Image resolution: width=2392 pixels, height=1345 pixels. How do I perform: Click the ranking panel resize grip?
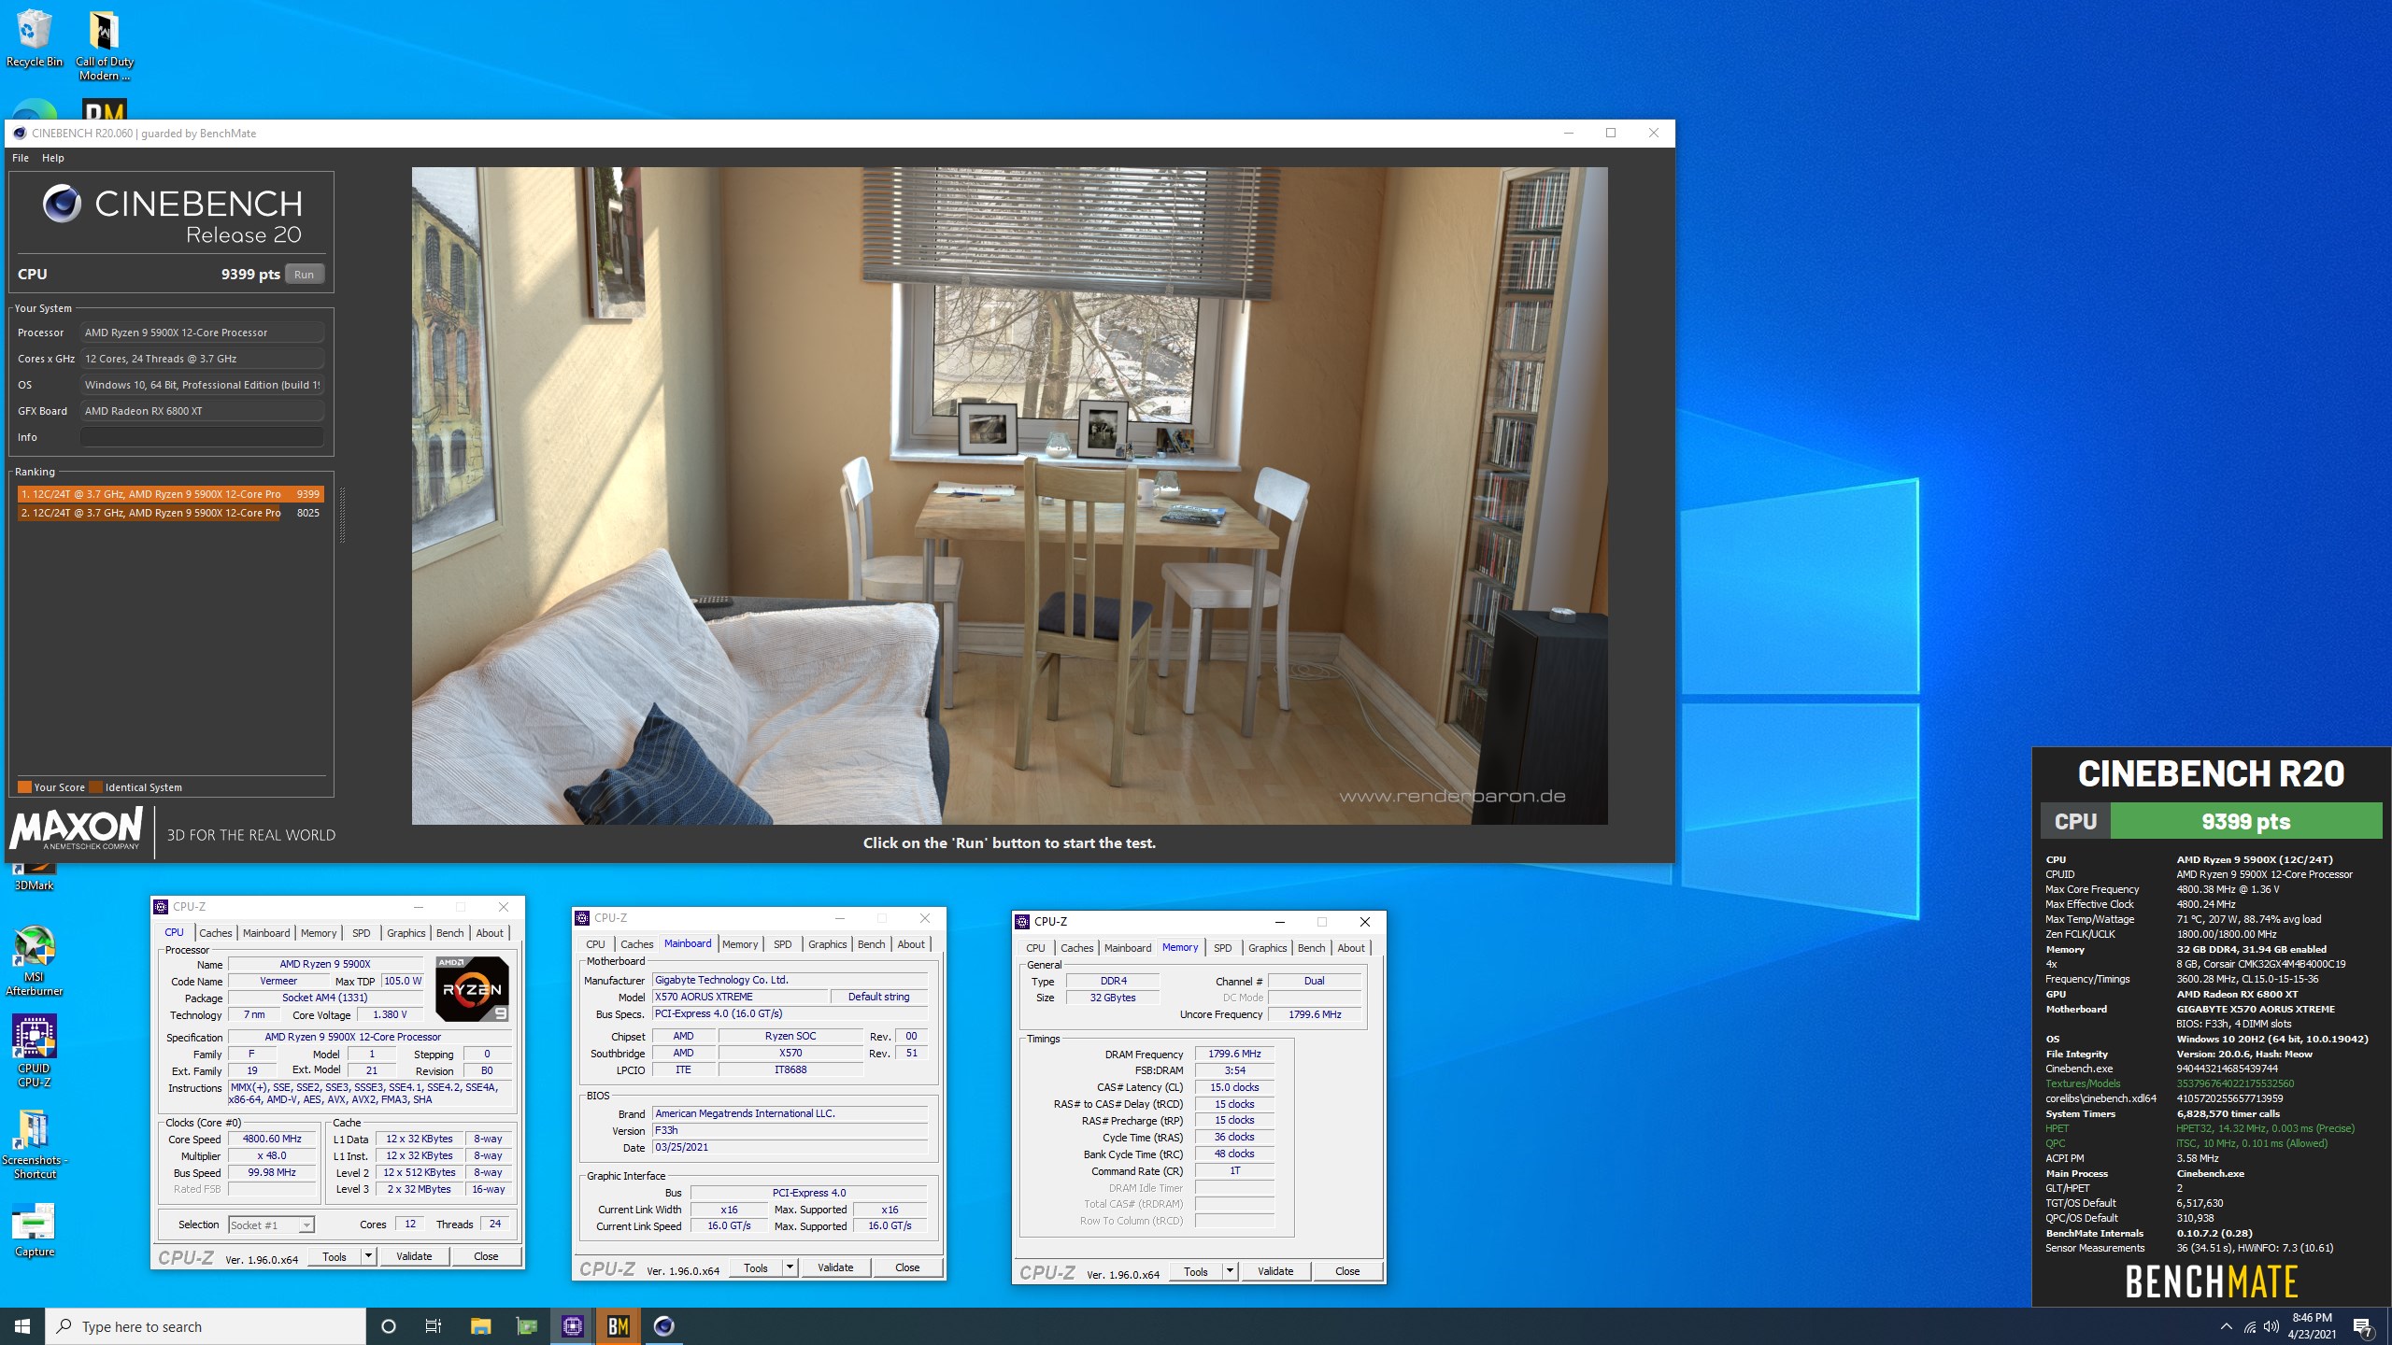click(x=342, y=515)
